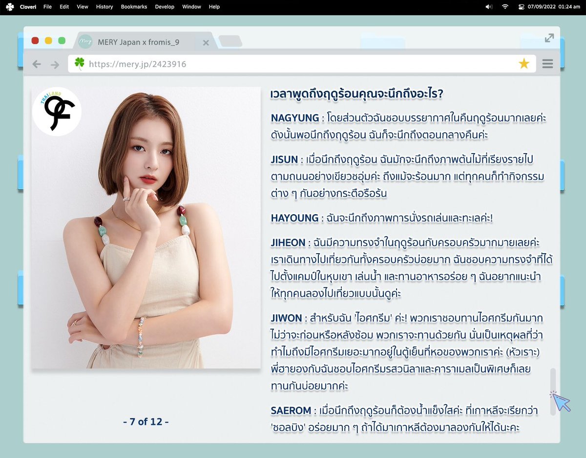Open the History menu
The image size is (586, 458).
pyautogui.click(x=105, y=7)
